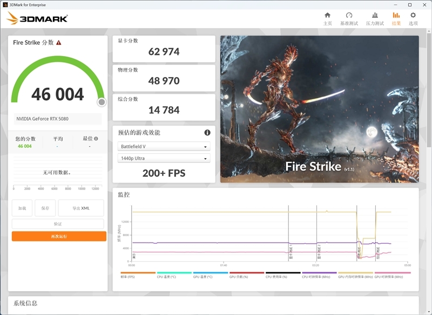This screenshot has height=315, width=432.
Task: Click the info icon next to 最佳
Action: coord(96,138)
